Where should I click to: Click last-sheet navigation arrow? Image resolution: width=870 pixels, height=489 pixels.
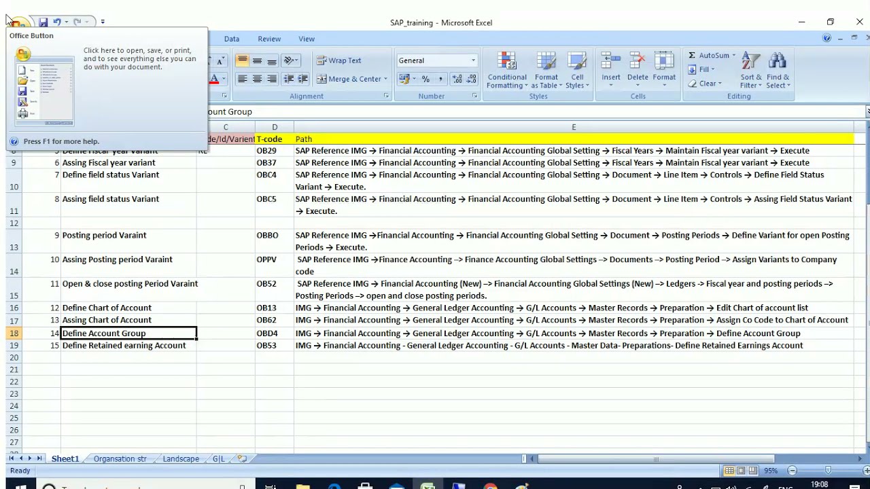pos(39,458)
